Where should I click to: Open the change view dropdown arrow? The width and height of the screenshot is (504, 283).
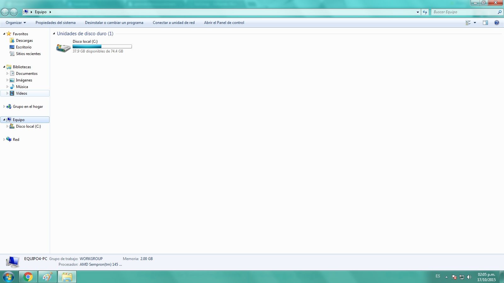[x=475, y=23]
